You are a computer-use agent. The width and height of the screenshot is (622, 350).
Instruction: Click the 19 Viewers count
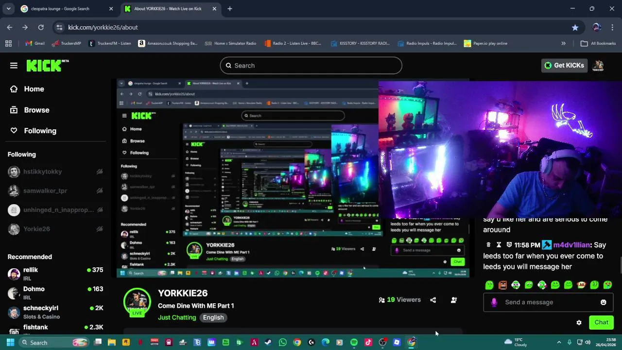point(399,300)
